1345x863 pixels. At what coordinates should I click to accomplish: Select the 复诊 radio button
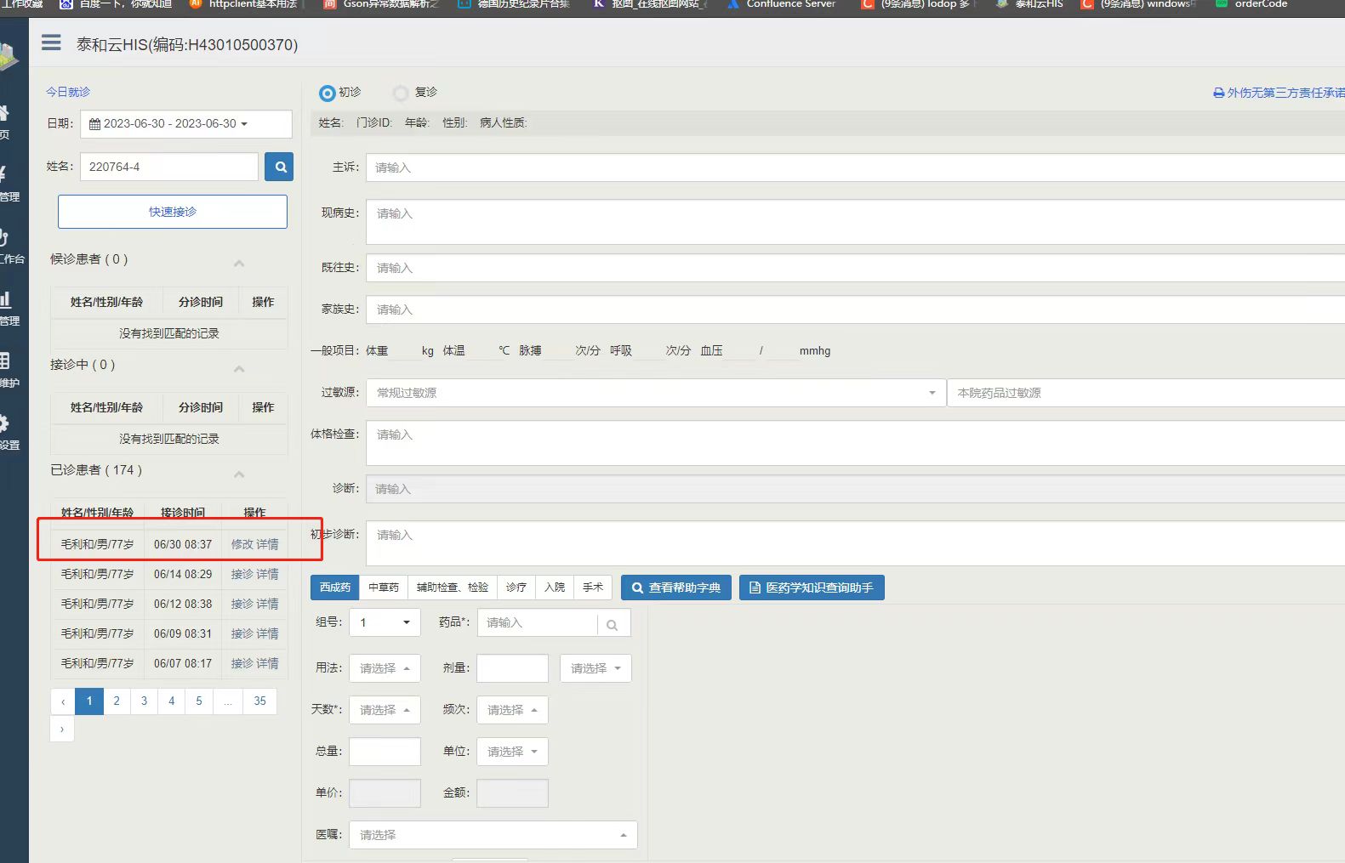[x=400, y=93]
